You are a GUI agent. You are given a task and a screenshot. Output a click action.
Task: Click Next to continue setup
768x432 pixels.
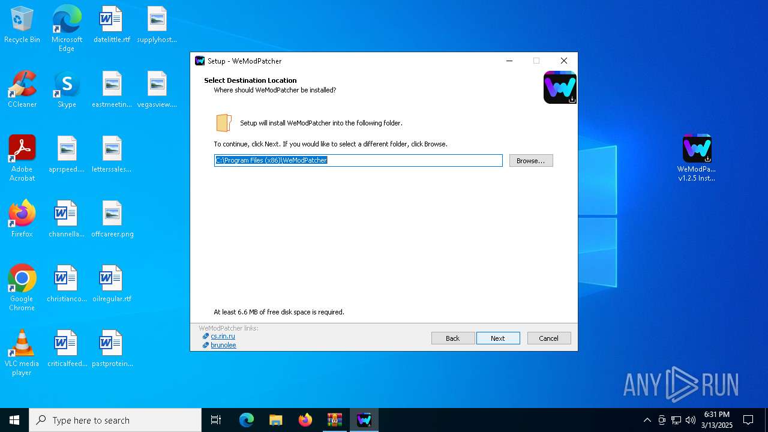pyautogui.click(x=498, y=338)
